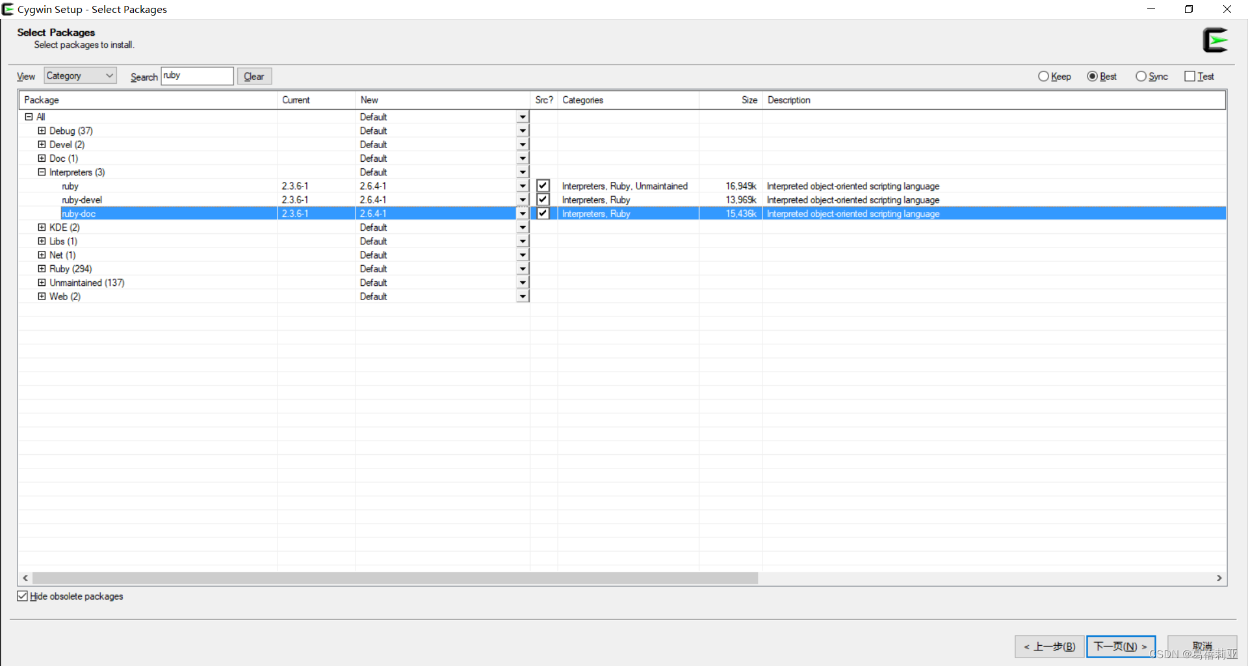Expand the KDE (2) category
Screen dimensions: 1248x666
[42, 227]
